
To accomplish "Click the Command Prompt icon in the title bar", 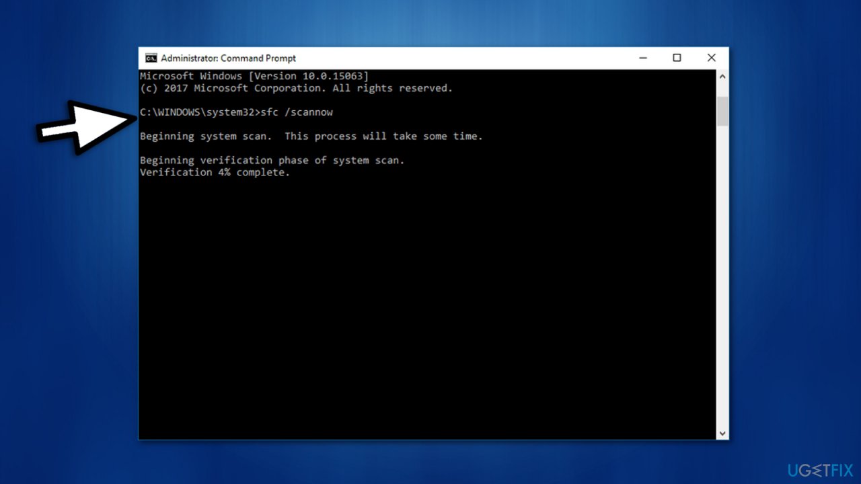I will tap(151, 58).
